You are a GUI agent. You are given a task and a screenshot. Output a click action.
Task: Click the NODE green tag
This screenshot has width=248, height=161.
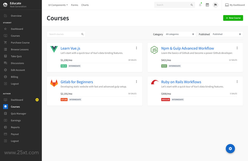point(164,66)
